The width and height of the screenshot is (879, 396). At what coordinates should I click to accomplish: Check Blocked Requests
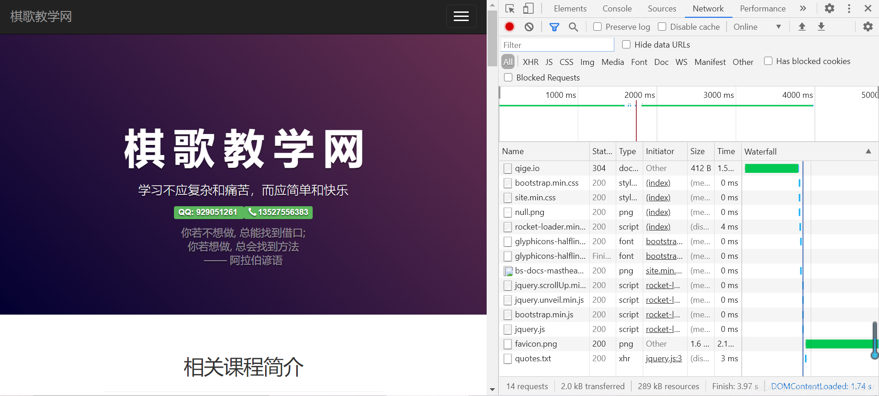(x=508, y=77)
